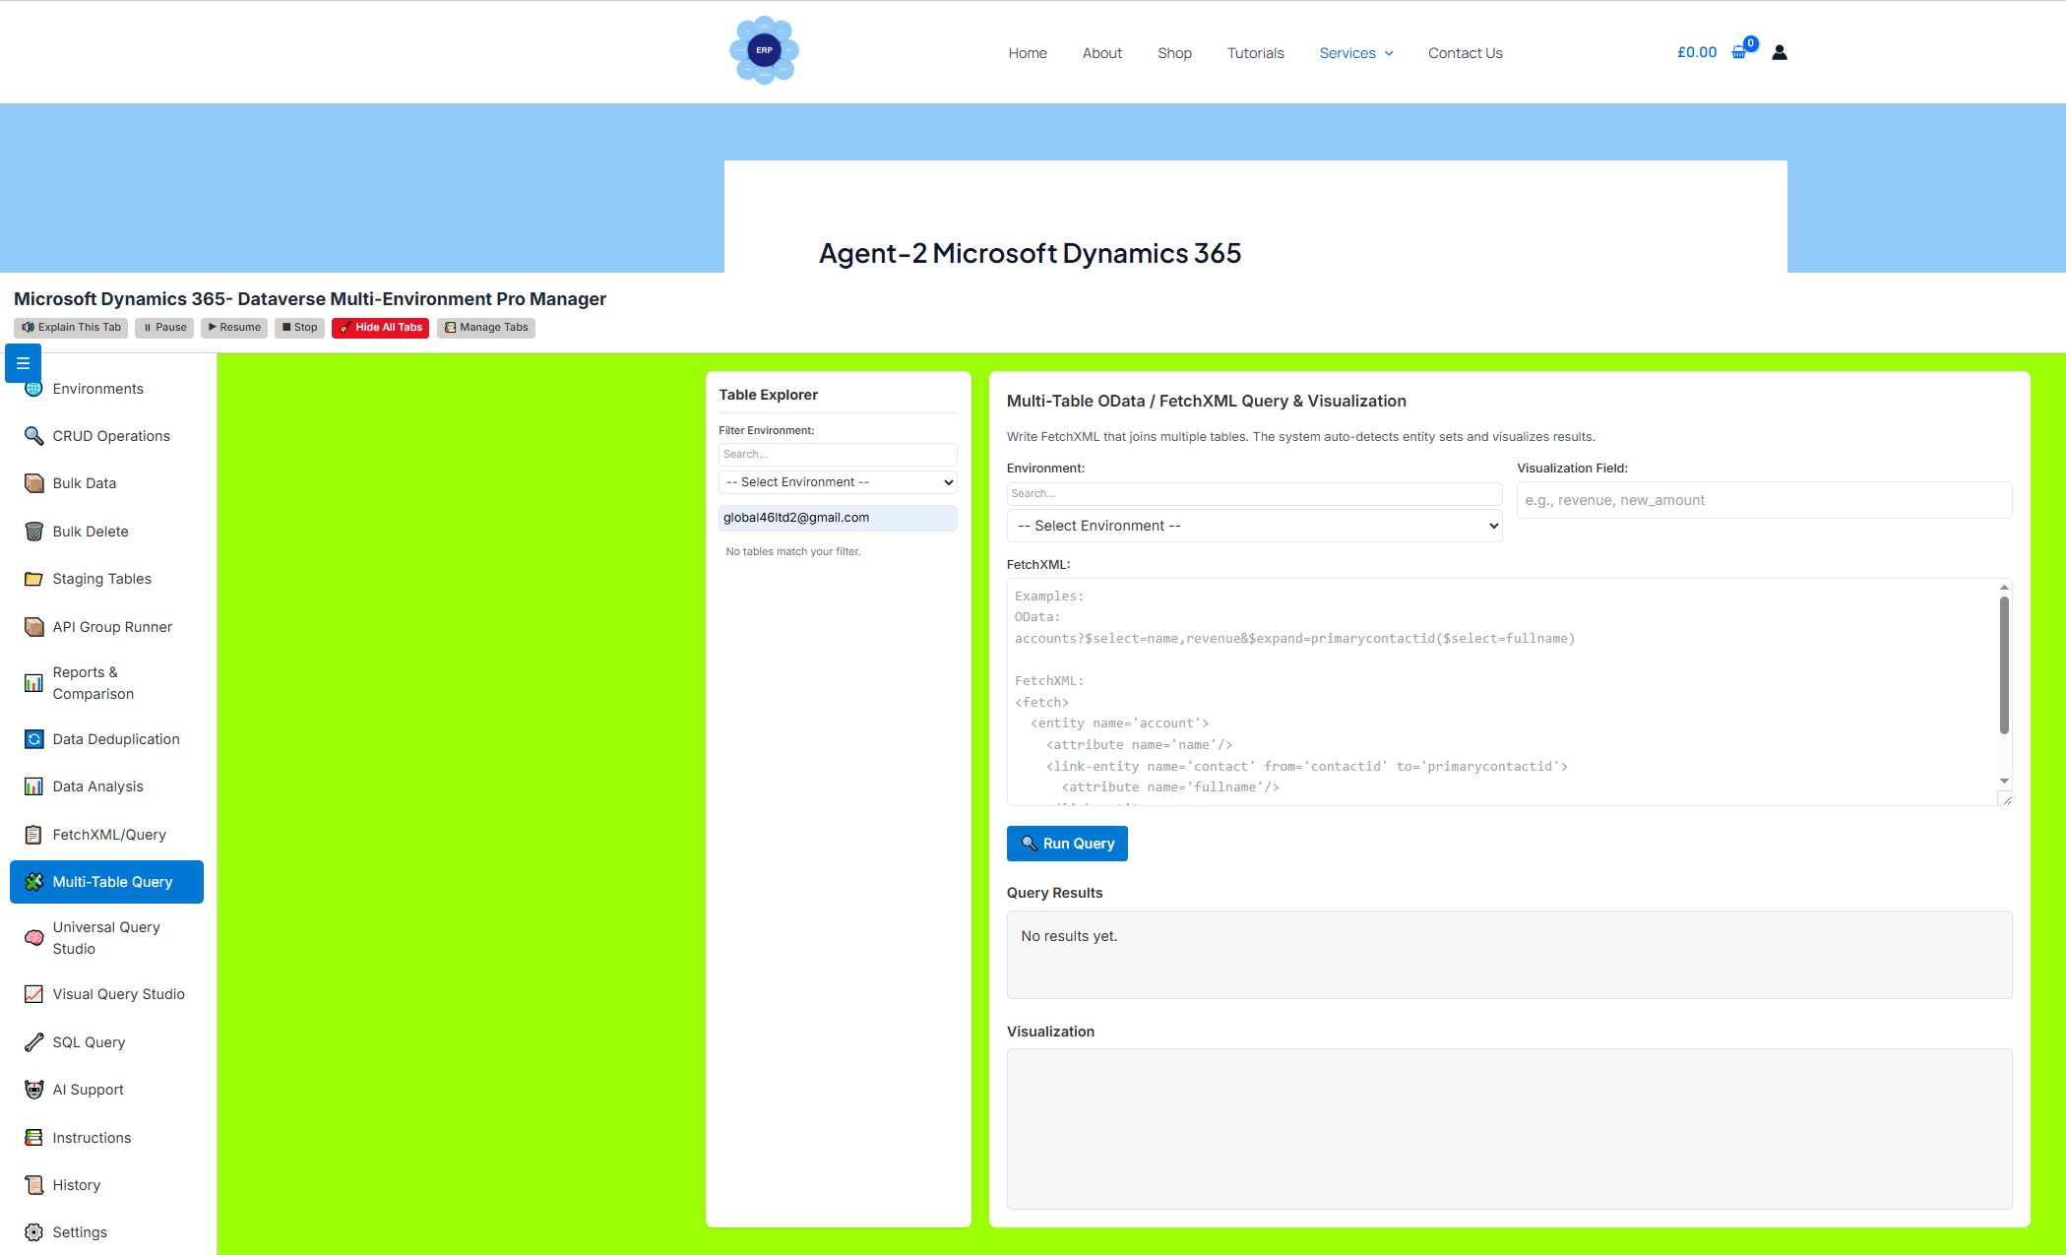Screen dimensions: 2066x1255
Task: Open Staging Tables via folder icon
Action: (x=32, y=579)
